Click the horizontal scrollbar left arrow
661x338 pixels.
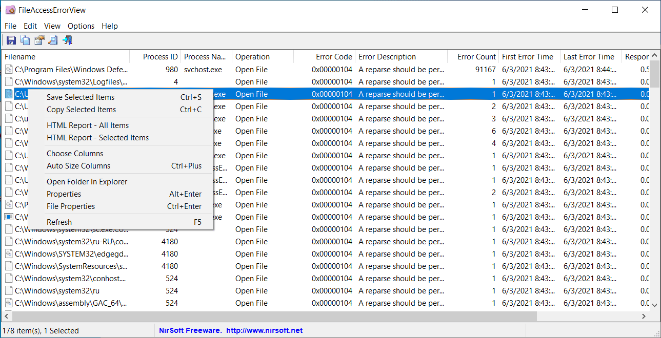tap(6, 316)
